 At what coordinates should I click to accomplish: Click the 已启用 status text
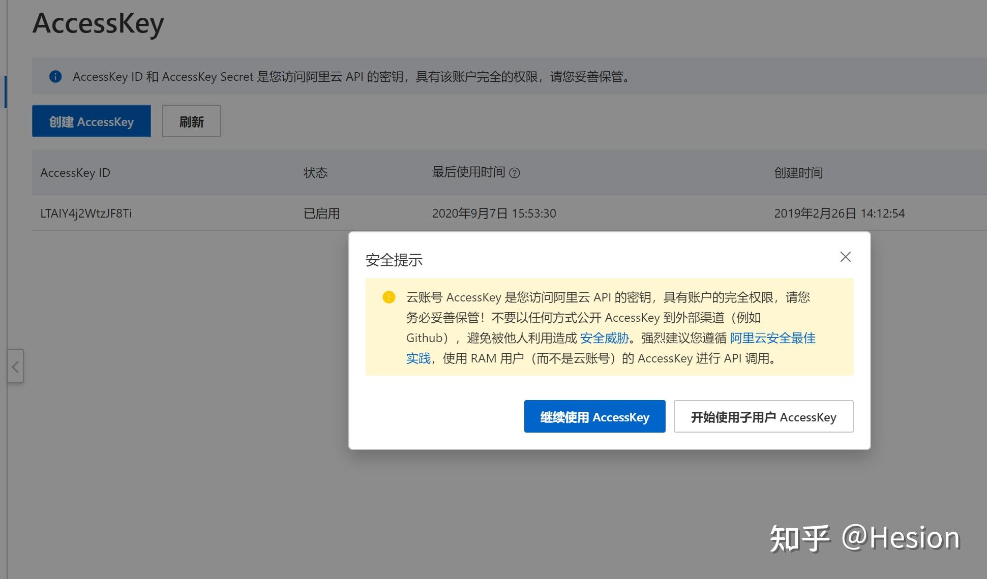pyautogui.click(x=321, y=214)
